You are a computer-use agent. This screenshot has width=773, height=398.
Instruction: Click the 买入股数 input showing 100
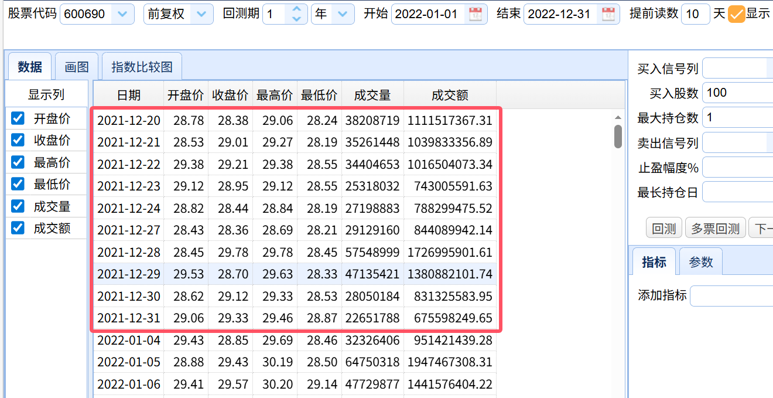pyautogui.click(x=738, y=93)
